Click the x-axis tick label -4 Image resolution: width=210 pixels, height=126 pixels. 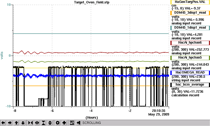pos(91,111)
